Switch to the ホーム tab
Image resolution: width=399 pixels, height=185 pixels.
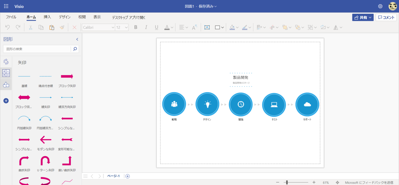click(x=31, y=17)
